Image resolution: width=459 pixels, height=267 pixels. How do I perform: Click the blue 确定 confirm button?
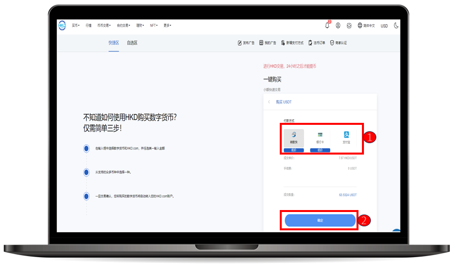(x=320, y=220)
